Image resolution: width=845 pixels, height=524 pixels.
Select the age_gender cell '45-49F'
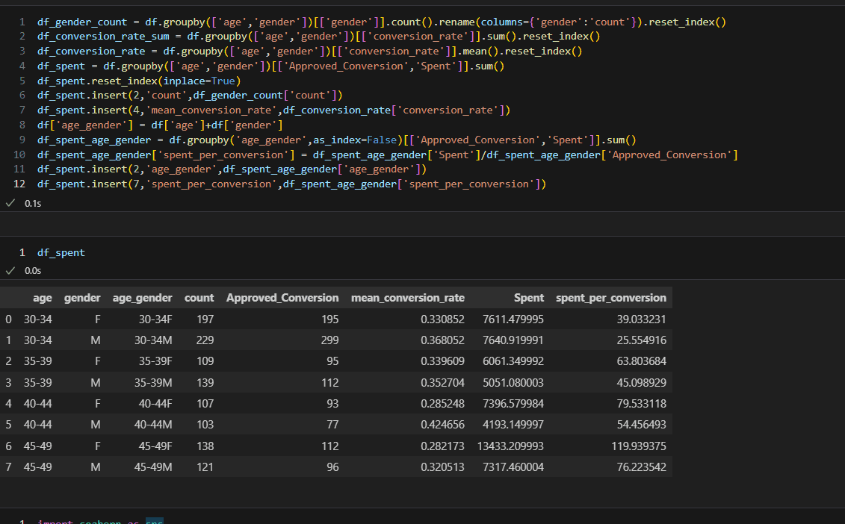tap(155, 446)
